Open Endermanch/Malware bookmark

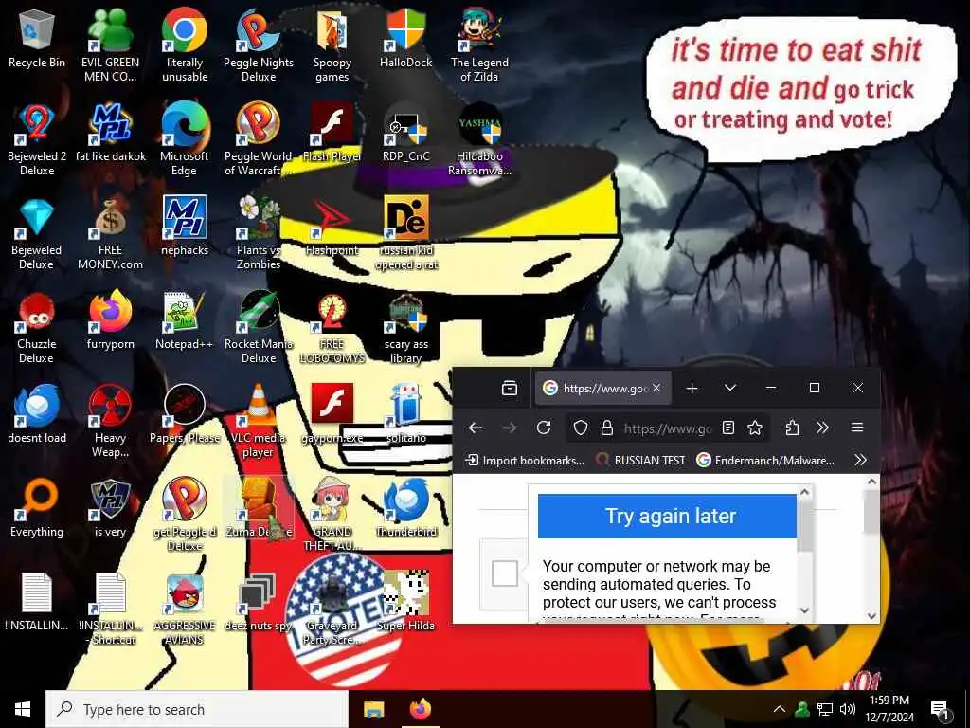[x=765, y=460]
